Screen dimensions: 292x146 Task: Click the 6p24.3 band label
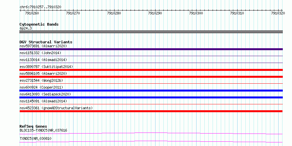(x=25, y=29)
